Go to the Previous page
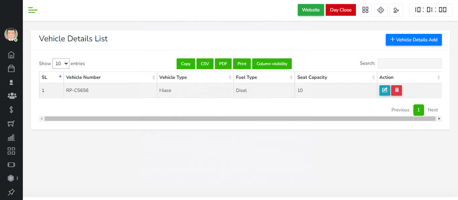 point(400,110)
